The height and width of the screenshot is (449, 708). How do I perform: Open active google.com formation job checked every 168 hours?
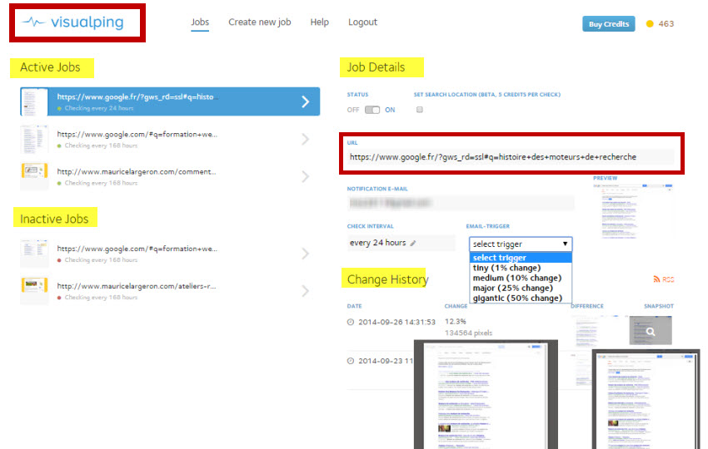(x=170, y=140)
